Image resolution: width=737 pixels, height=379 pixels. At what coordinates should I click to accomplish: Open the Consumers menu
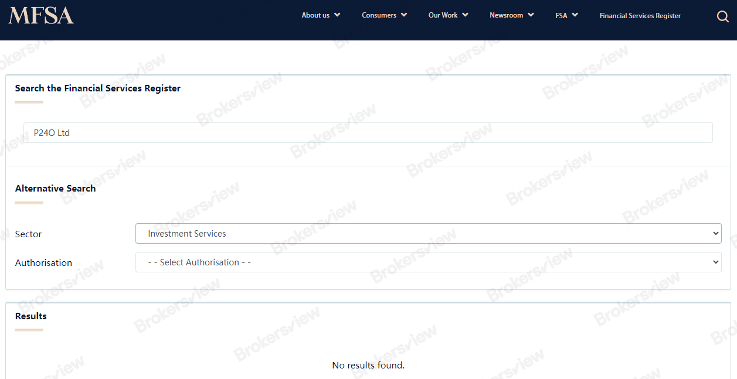pos(379,15)
